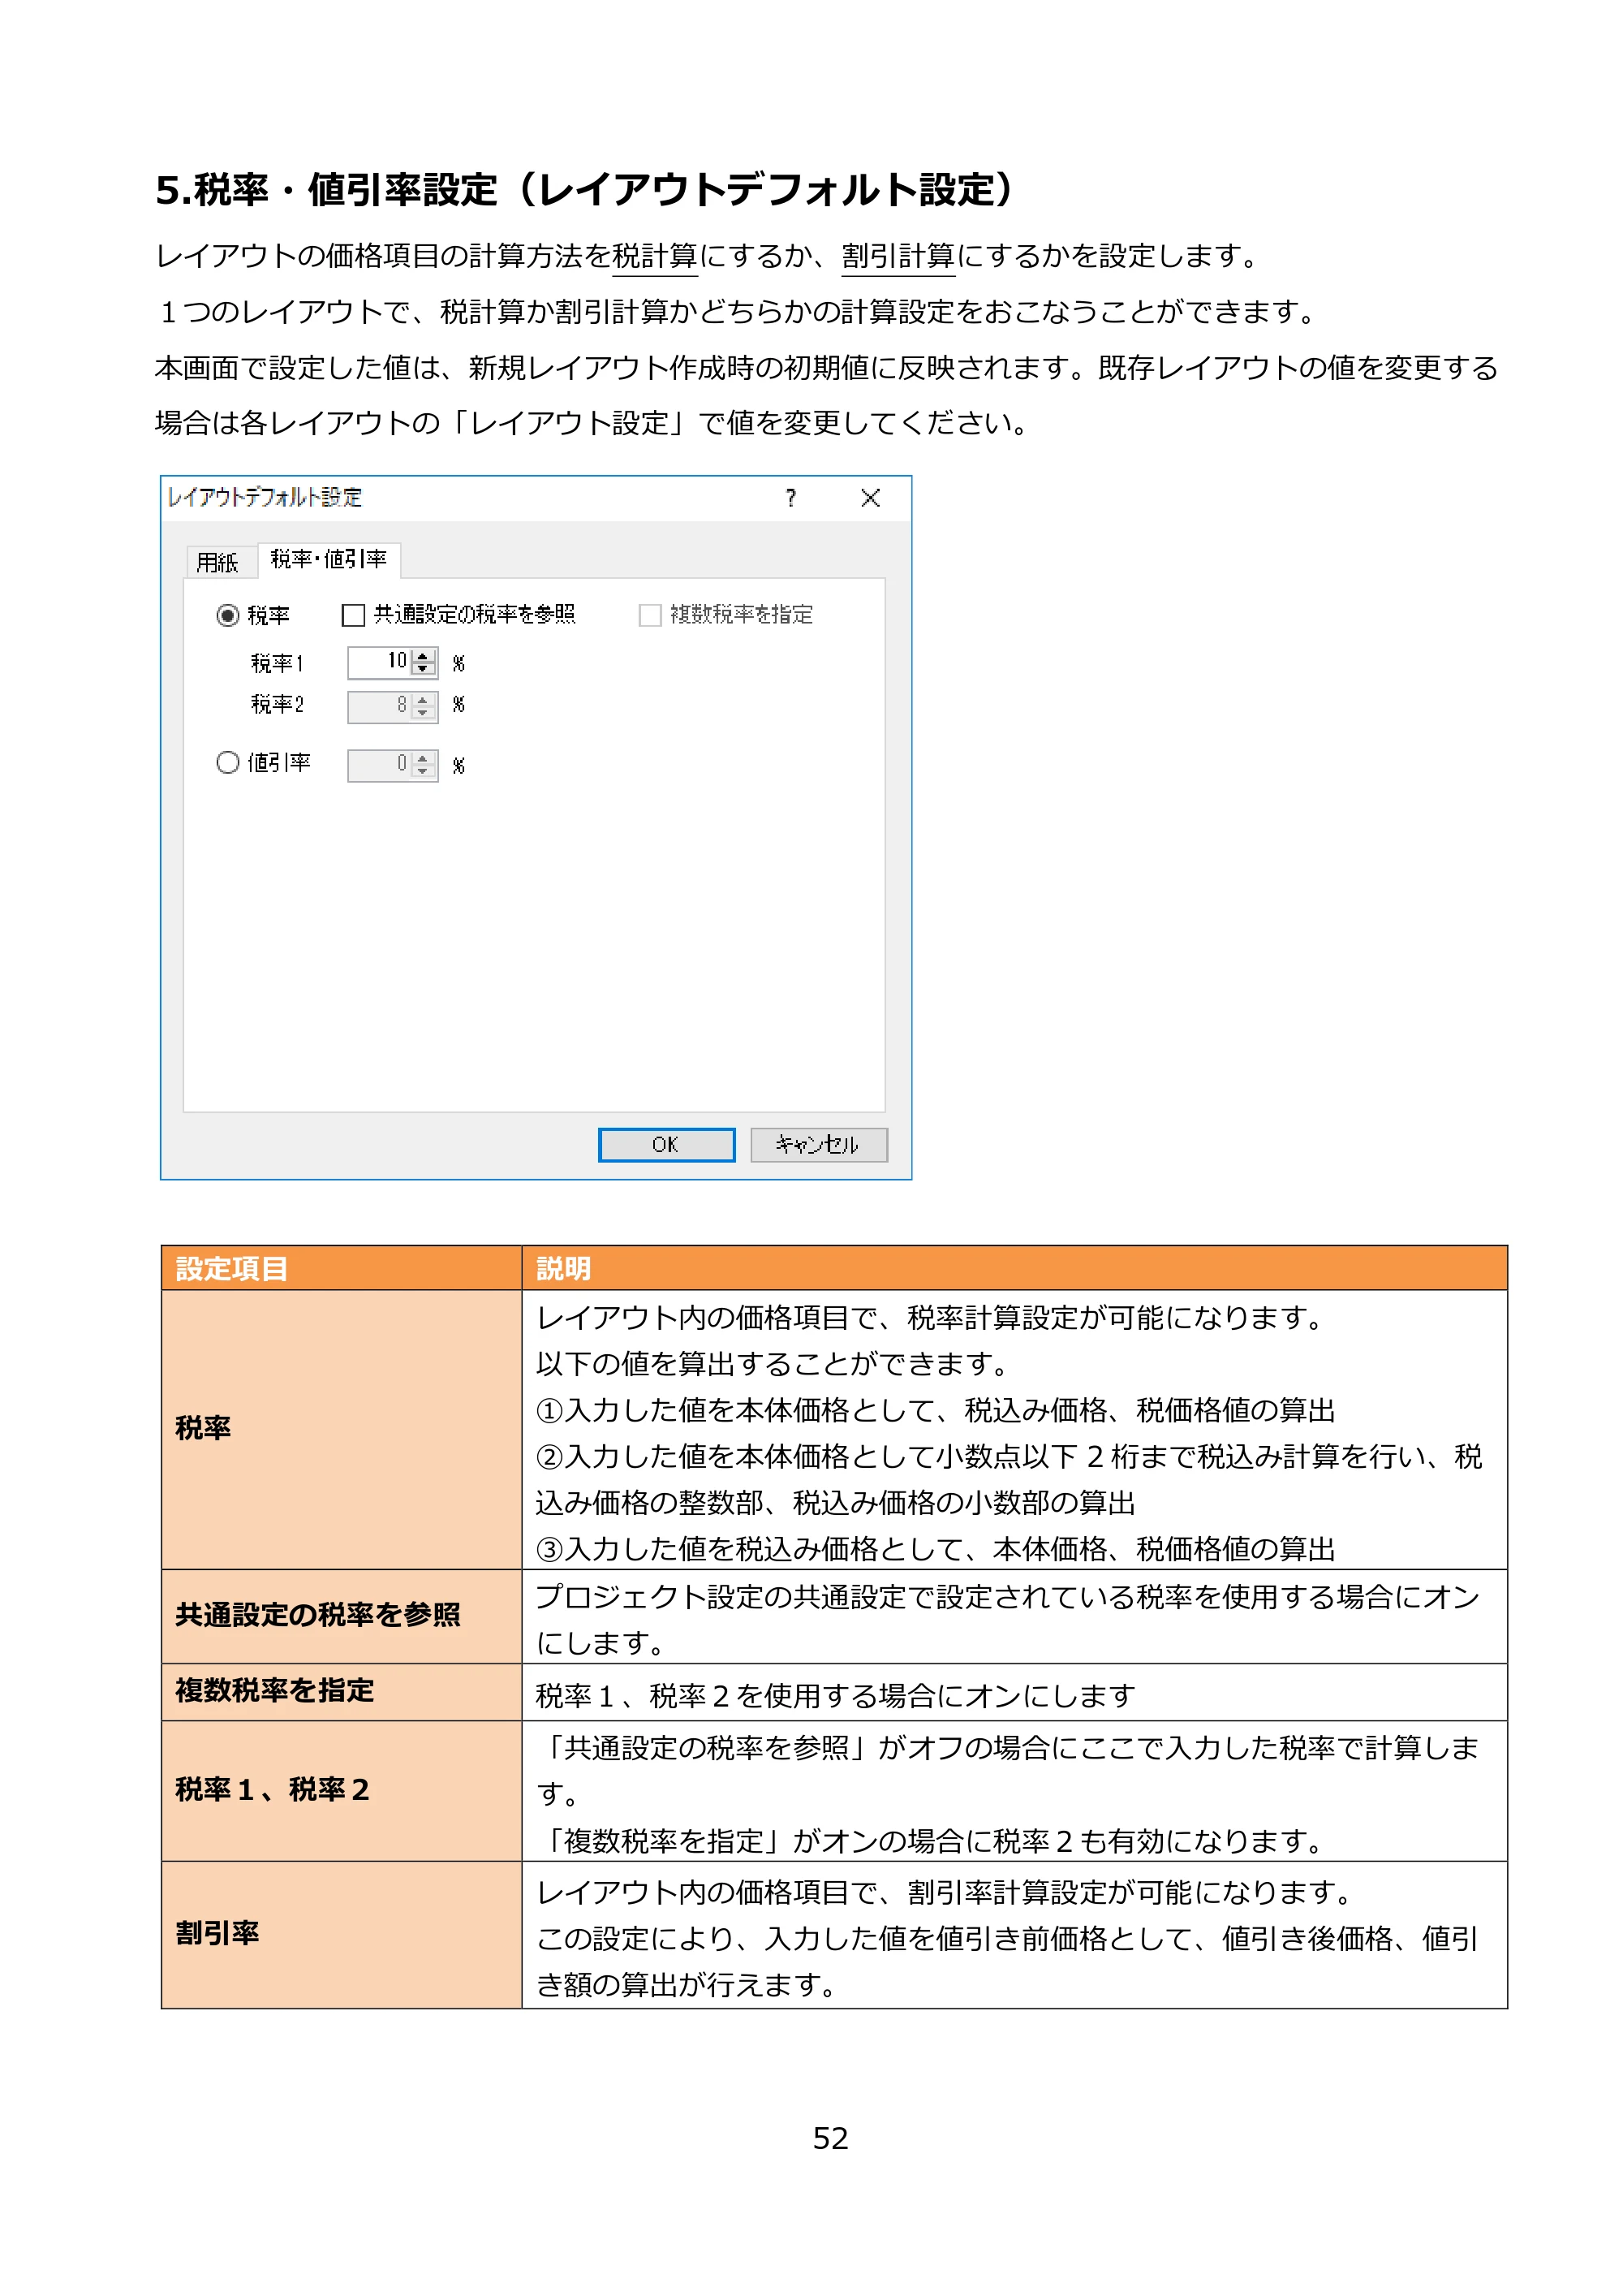Click the dialog title レイアウトデフォルト設定
The image size is (1623, 2296).
point(265,497)
